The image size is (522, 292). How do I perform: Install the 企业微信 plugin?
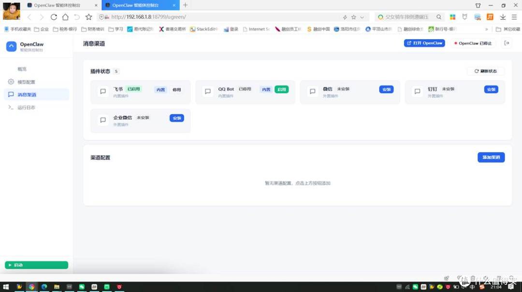[x=177, y=118]
